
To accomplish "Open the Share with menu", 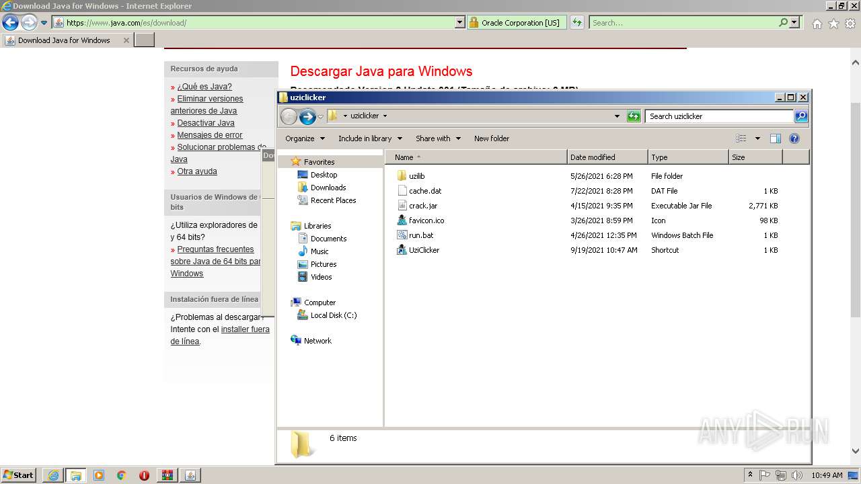I will (438, 138).
